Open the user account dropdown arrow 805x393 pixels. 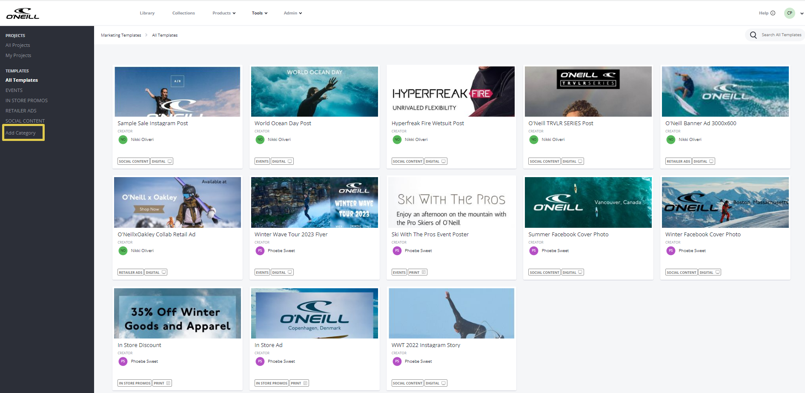tap(802, 13)
